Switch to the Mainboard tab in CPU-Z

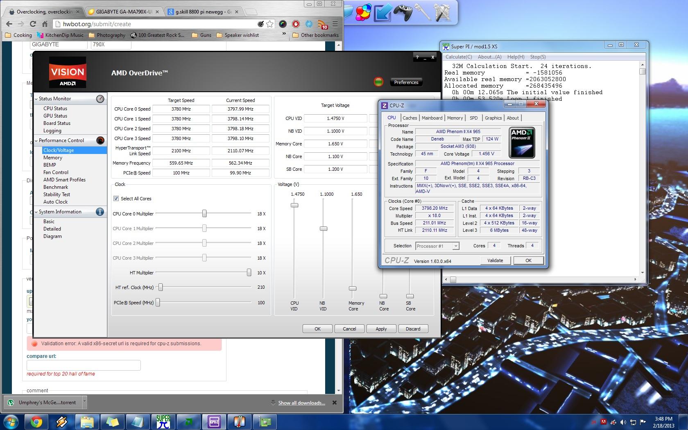click(432, 118)
